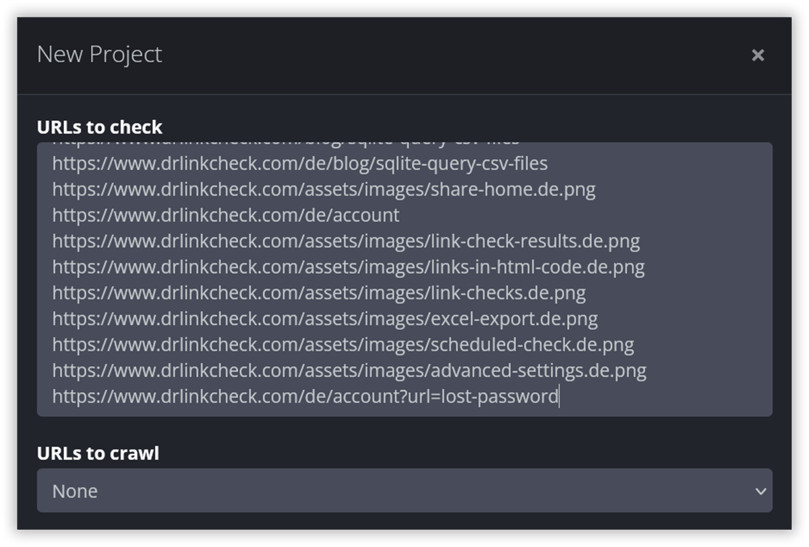
Task: Close the New Project dialog
Action: click(x=758, y=55)
